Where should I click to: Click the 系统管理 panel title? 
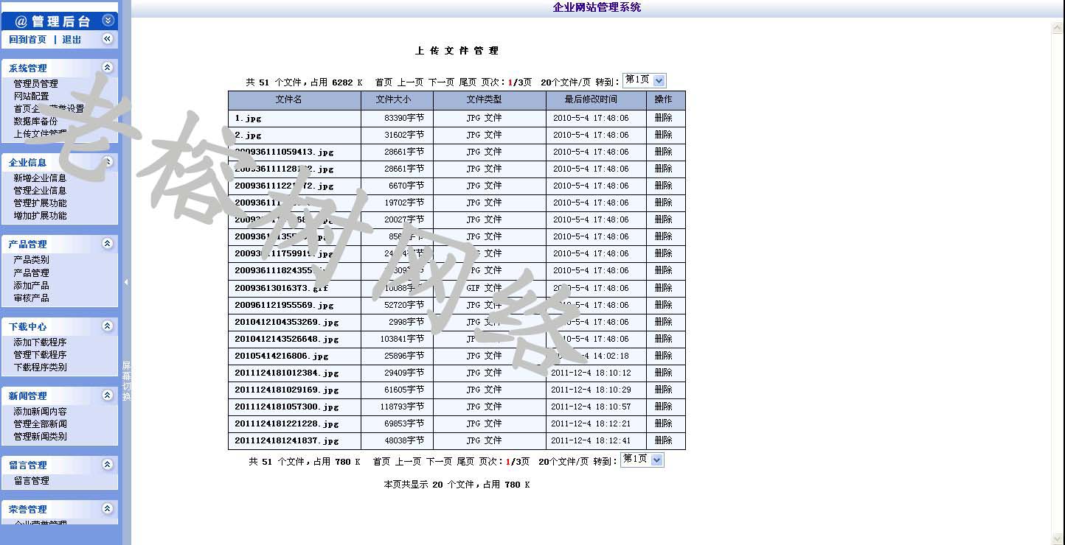point(28,68)
